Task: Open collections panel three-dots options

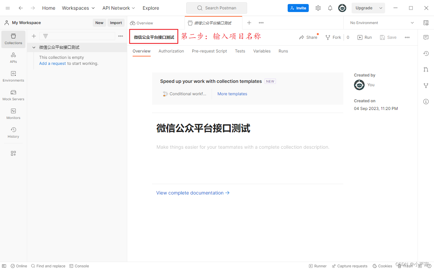Action: 121,36
